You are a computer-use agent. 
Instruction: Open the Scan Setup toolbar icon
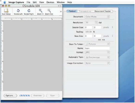pyautogui.click(x=6, y=11)
